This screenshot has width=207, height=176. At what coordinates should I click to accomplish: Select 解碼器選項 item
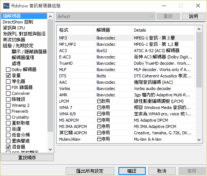tap(23, 58)
